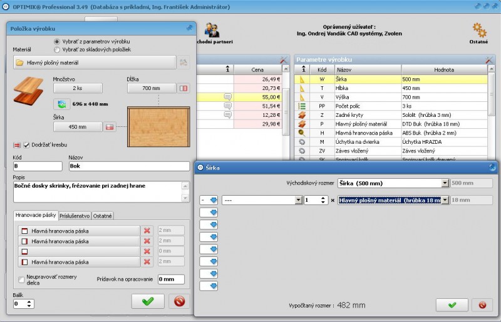Enable Neupravovať rozmery dielca checkbox
Screen dimensions: 501x322
[21, 279]
